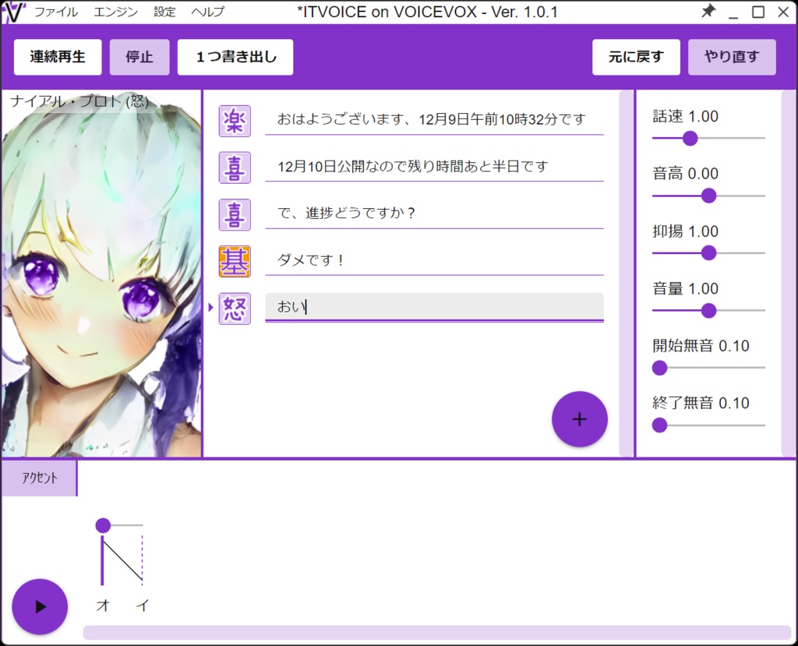
Task: Click the pitch point above オ in the accent graph
Action: 103,525
